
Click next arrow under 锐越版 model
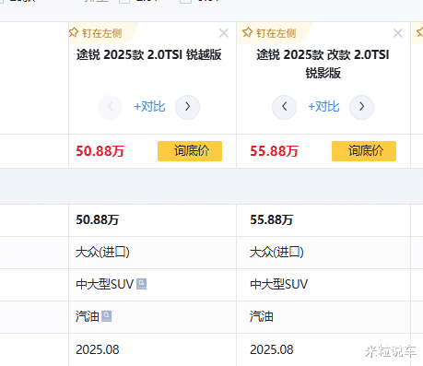pos(187,107)
